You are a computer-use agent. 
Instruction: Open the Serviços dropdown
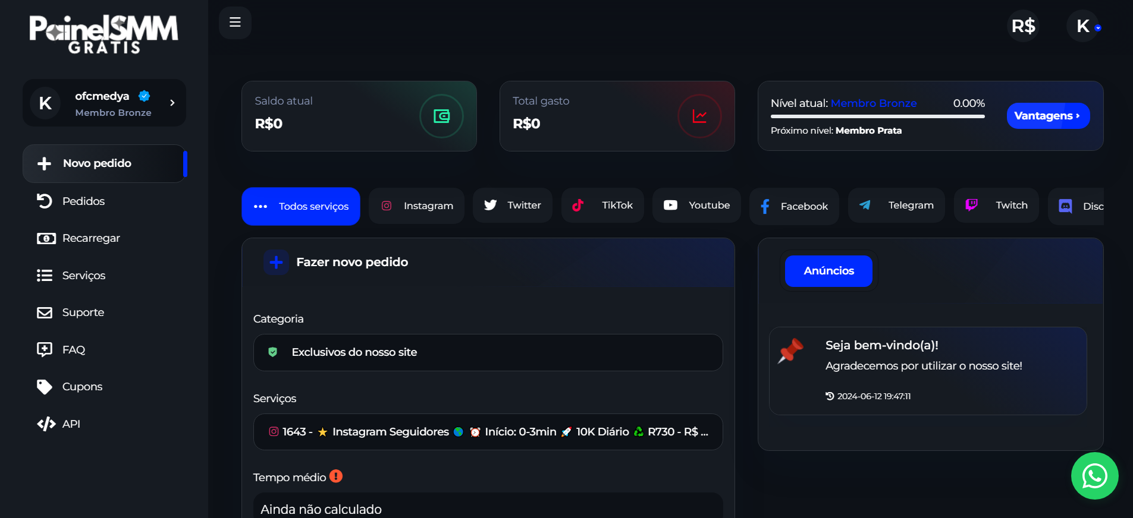point(488,432)
